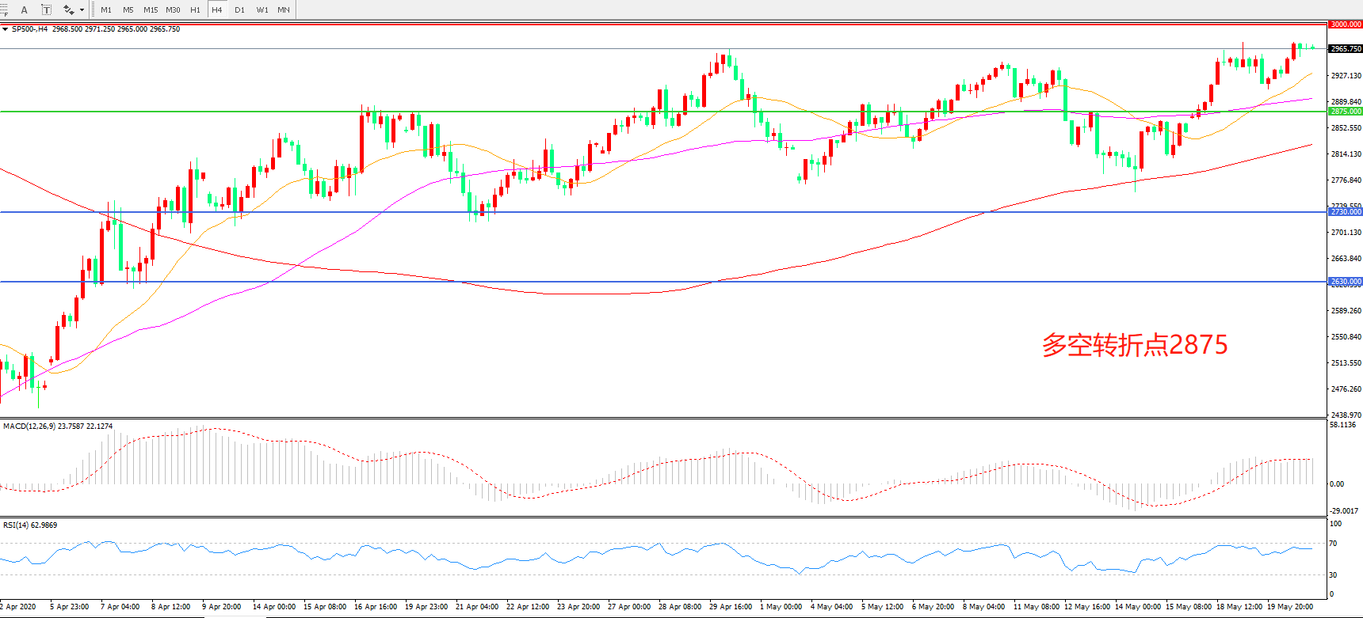Select the H1 timeframe button
Screen dimensions: 1363x618
pos(195,10)
